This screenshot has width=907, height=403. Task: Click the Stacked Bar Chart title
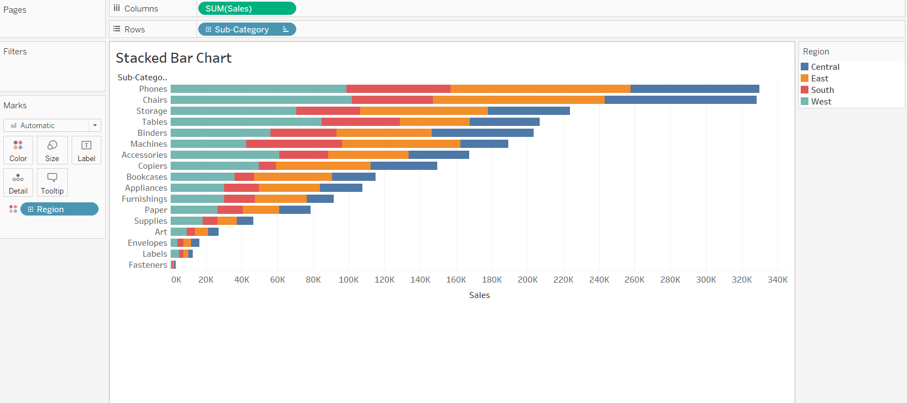click(x=173, y=58)
